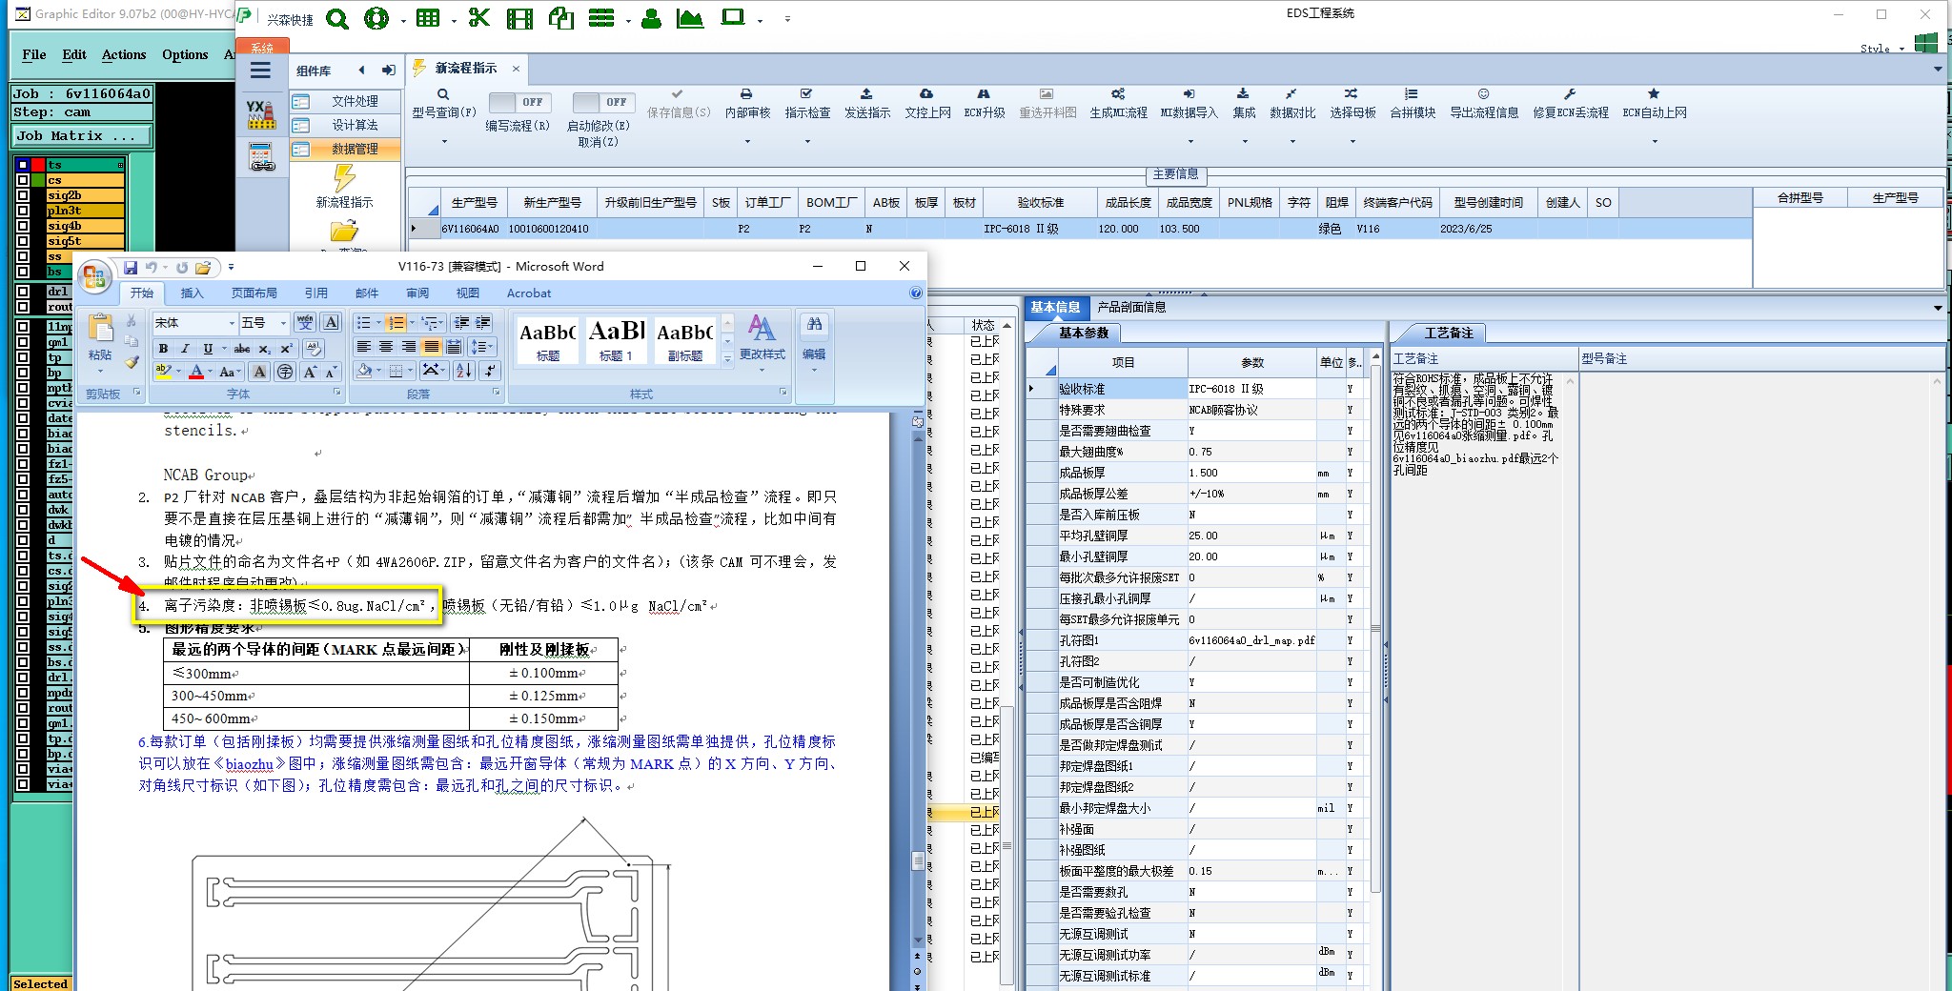Screen dimensions: 1952x991
Task: Click the green scissors icon in quick toolbar
Action: tap(479, 18)
